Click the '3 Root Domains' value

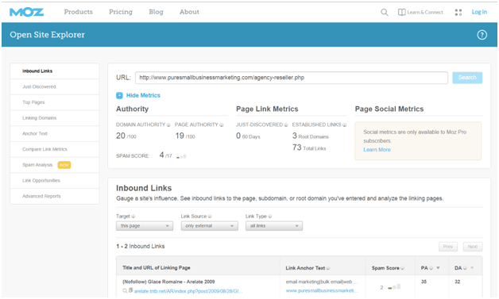click(x=310, y=136)
